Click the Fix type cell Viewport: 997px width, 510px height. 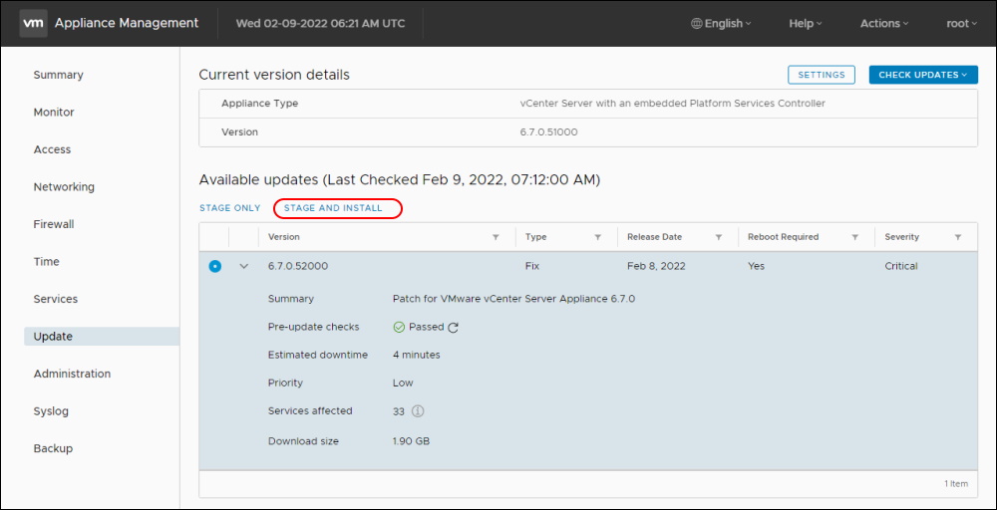click(532, 267)
